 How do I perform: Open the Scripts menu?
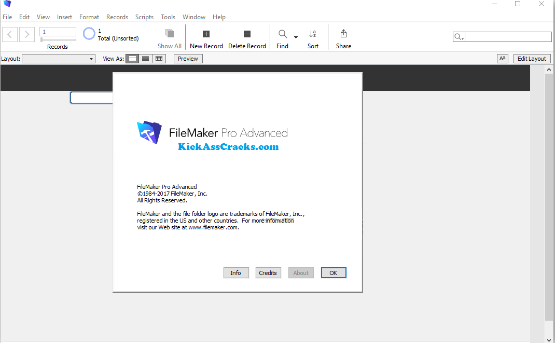click(144, 17)
